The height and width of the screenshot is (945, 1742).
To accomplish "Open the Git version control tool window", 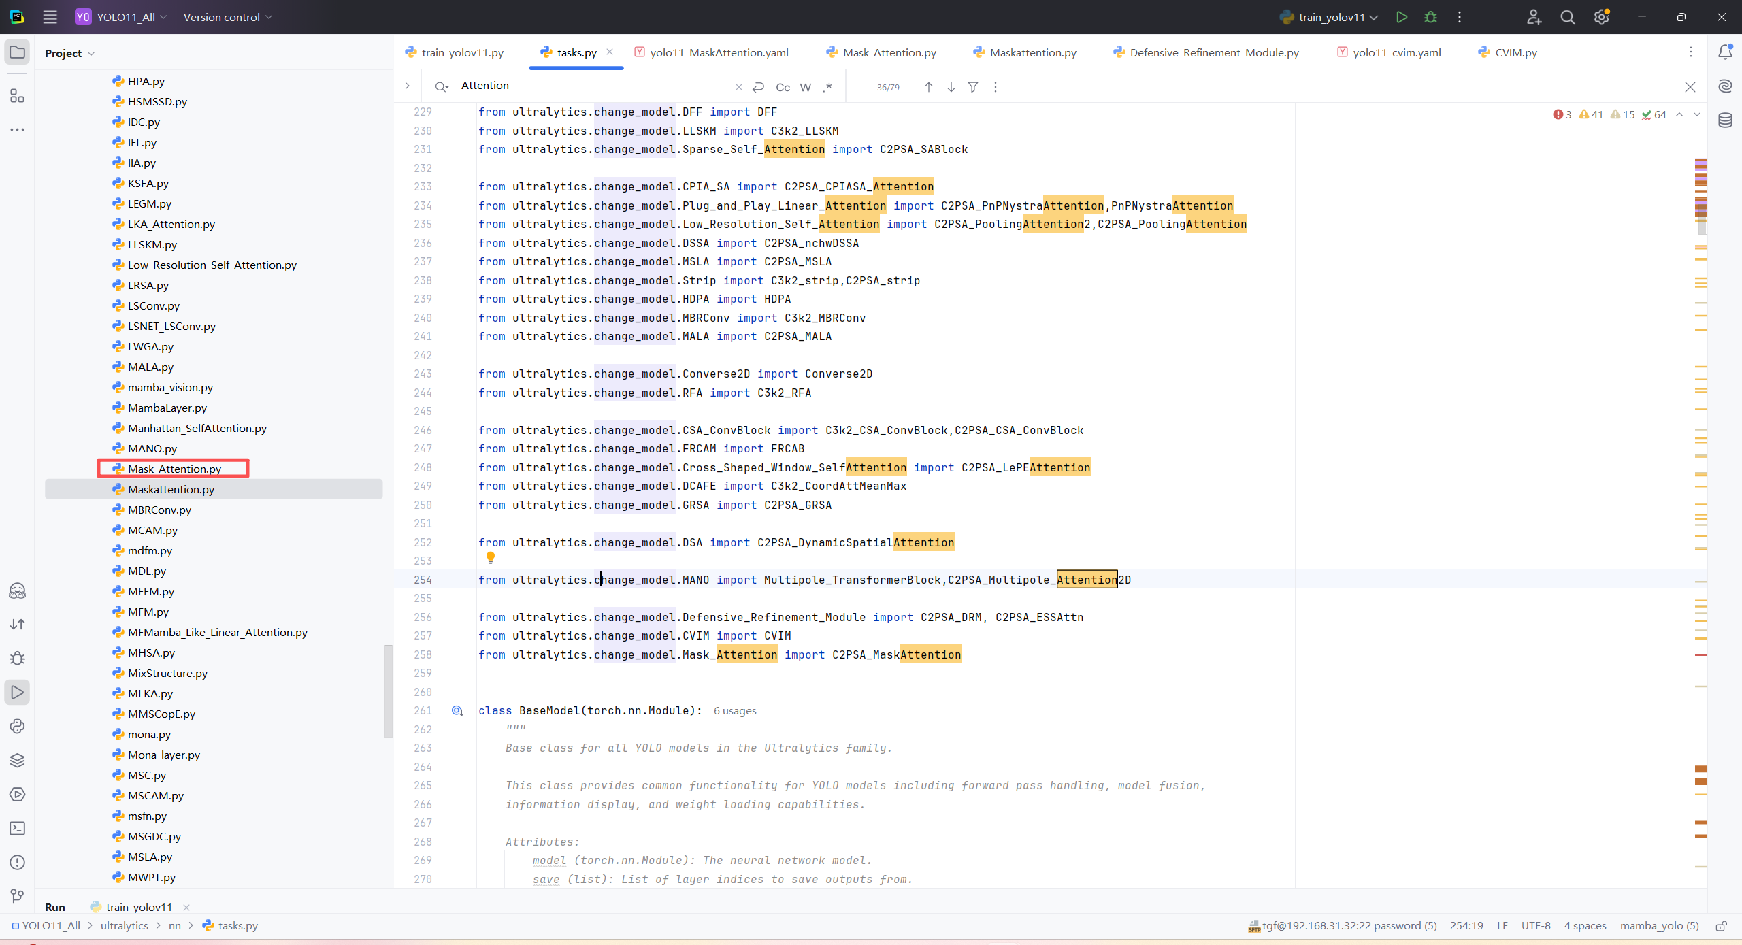I will coord(17,896).
